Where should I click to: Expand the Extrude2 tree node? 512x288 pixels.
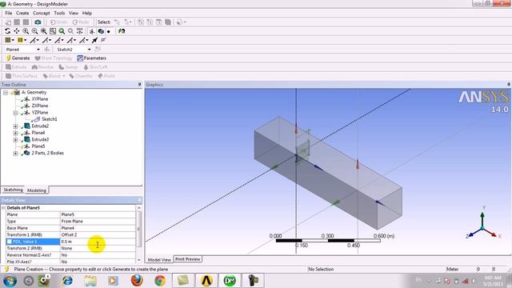click(x=15, y=126)
